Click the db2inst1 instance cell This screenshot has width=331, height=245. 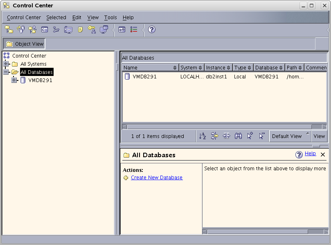[x=216, y=77]
